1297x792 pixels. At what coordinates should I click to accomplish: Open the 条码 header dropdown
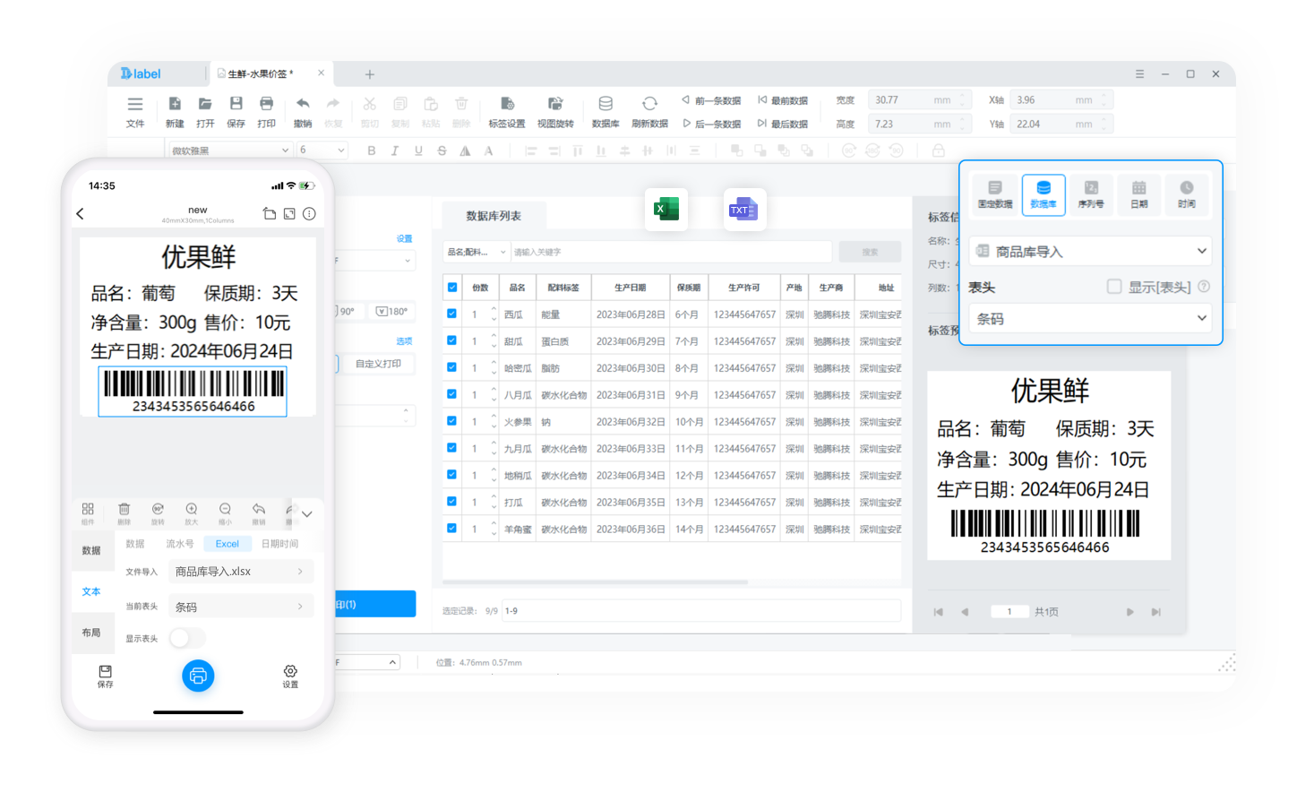[x=1091, y=318]
